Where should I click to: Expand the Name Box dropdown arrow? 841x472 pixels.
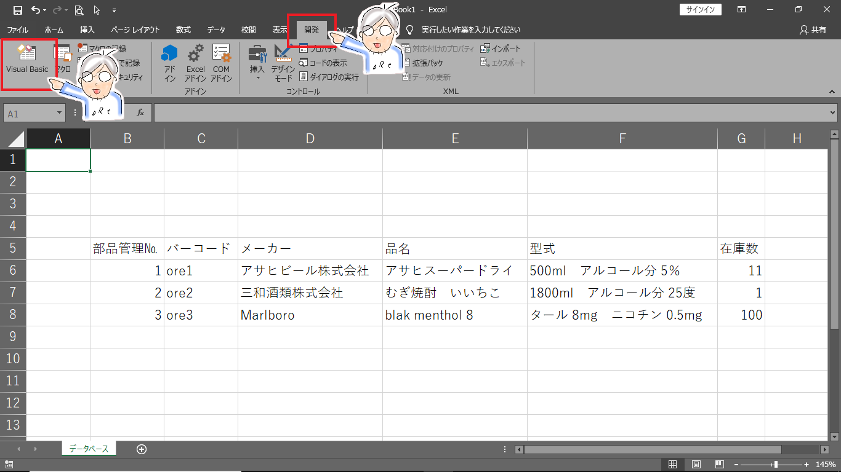tap(60, 114)
